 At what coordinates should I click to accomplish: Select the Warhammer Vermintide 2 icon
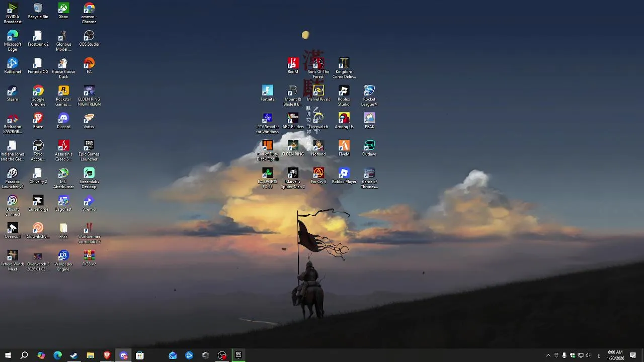(x=89, y=234)
